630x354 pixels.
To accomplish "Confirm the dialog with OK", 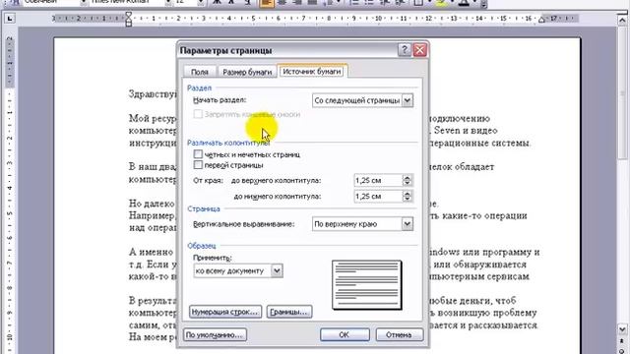I will [345, 334].
